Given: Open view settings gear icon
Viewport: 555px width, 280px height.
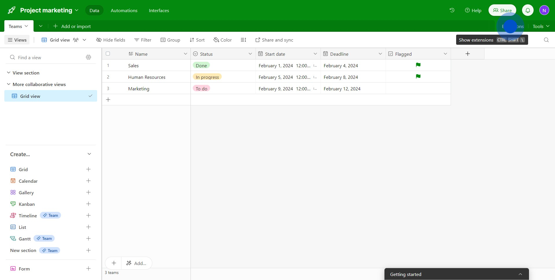Looking at the screenshot, I should coord(88,57).
